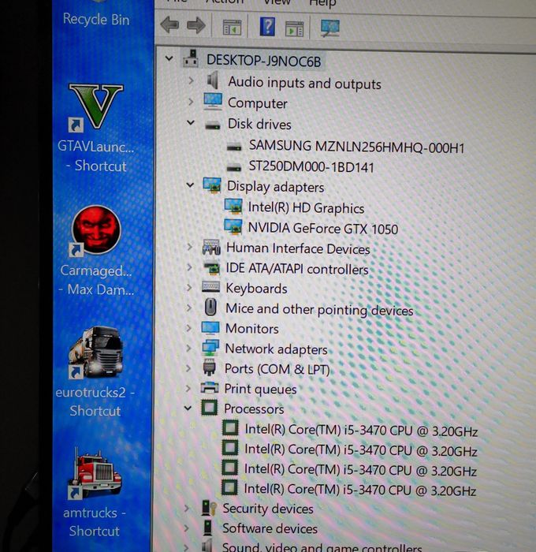The height and width of the screenshot is (552, 536).
Task: Click the Print queues printer icon
Action: [210, 388]
